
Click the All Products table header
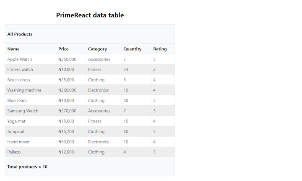point(20,34)
